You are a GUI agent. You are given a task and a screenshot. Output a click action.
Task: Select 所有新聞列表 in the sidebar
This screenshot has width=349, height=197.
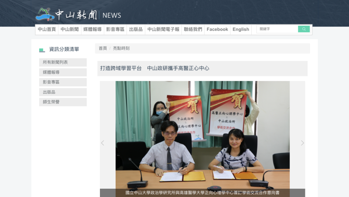(x=63, y=62)
